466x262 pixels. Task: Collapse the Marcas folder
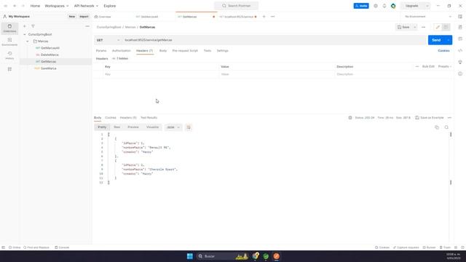[28, 41]
